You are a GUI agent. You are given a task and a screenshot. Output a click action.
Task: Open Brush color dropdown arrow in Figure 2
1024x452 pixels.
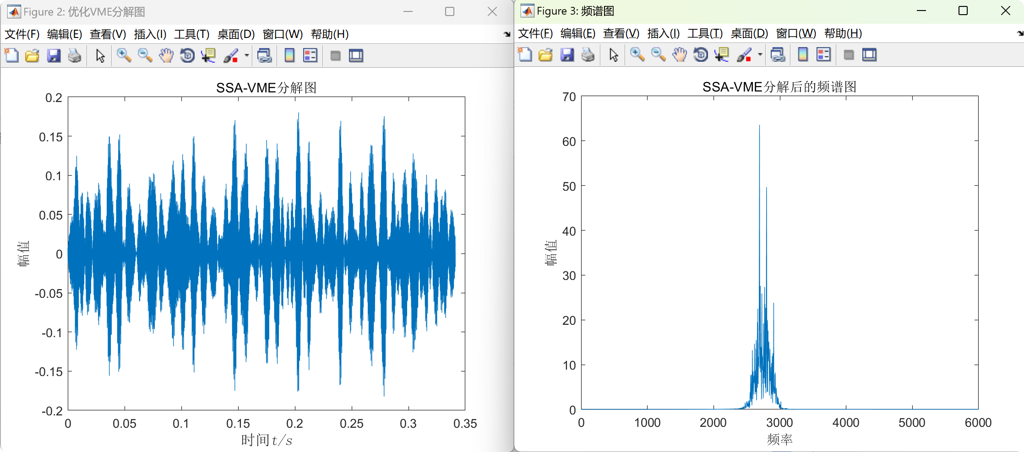pyautogui.click(x=246, y=55)
